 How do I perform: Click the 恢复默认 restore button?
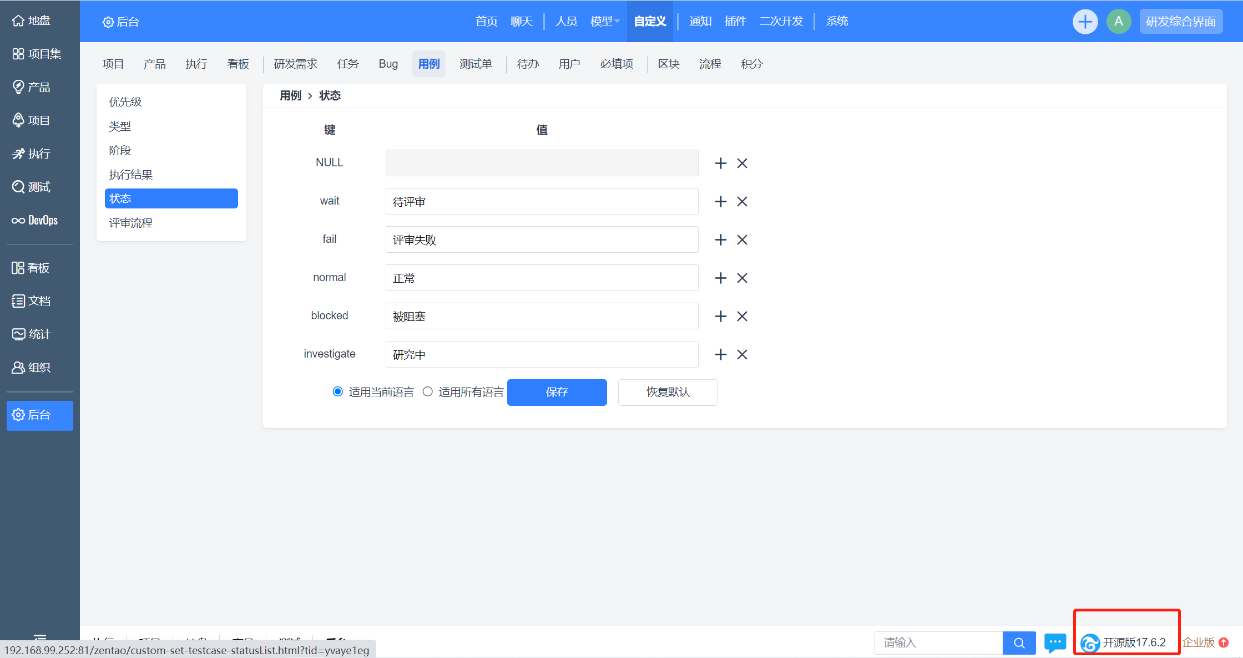[x=668, y=392]
